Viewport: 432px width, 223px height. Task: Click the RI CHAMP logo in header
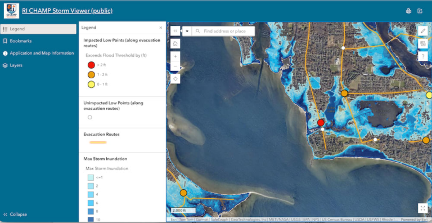point(12,11)
